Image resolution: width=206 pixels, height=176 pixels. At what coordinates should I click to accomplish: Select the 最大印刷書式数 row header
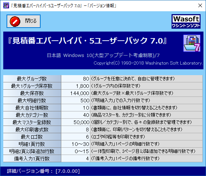[32, 130]
